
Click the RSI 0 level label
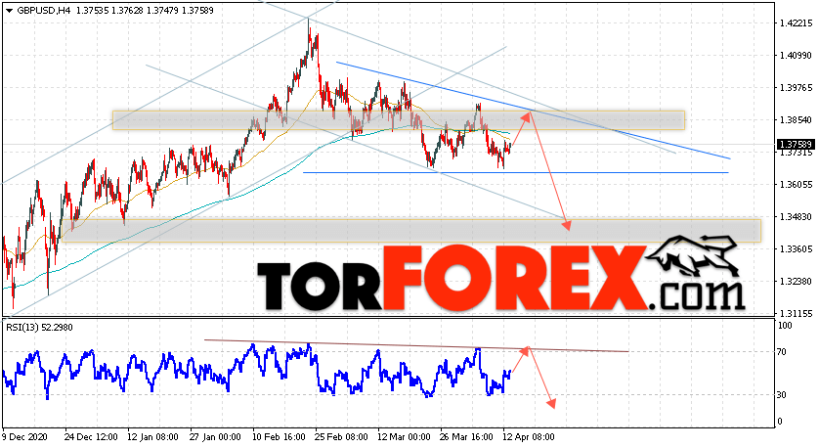pos(780,422)
